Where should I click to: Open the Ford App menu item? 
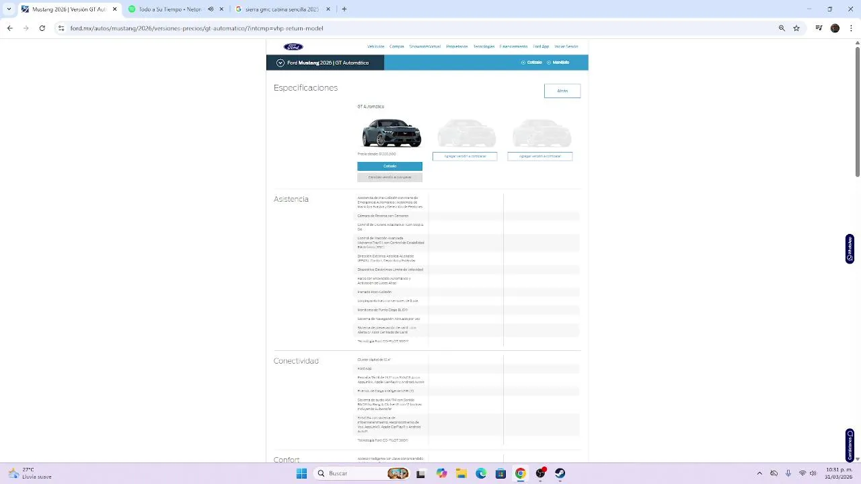pos(541,46)
